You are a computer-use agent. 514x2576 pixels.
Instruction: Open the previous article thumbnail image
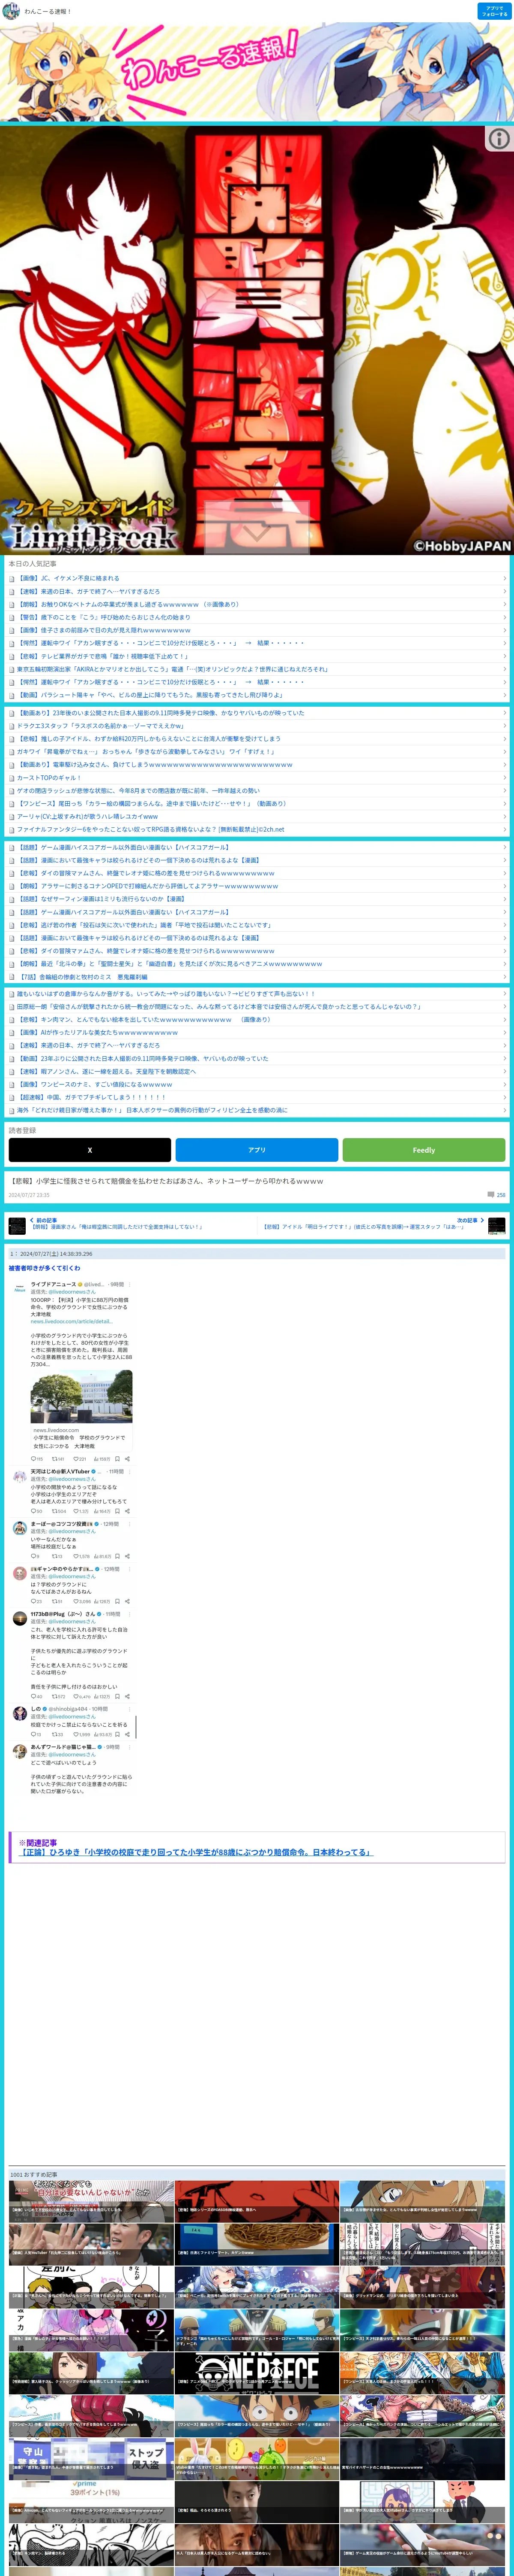tap(17, 1226)
